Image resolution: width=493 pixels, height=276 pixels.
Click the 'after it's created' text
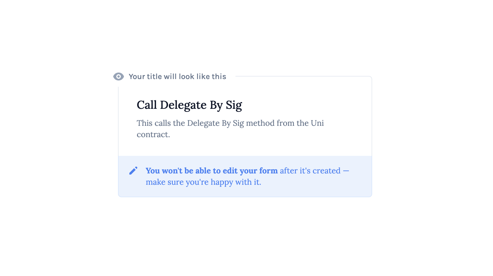tap(310, 171)
